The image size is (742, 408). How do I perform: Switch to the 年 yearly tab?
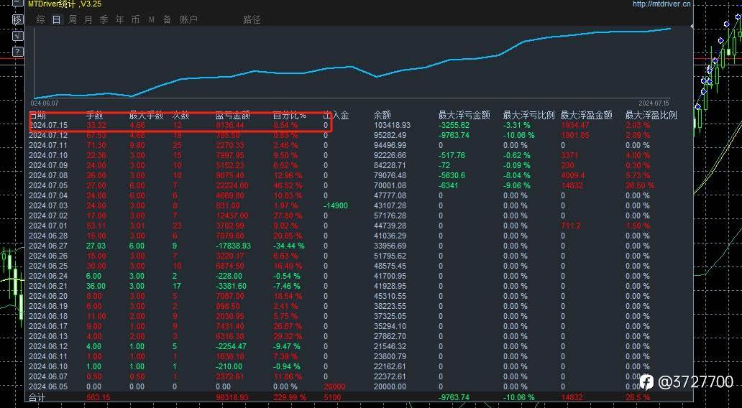click(x=120, y=20)
